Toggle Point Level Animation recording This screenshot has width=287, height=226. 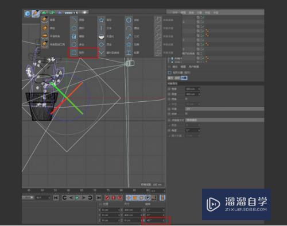point(154,198)
